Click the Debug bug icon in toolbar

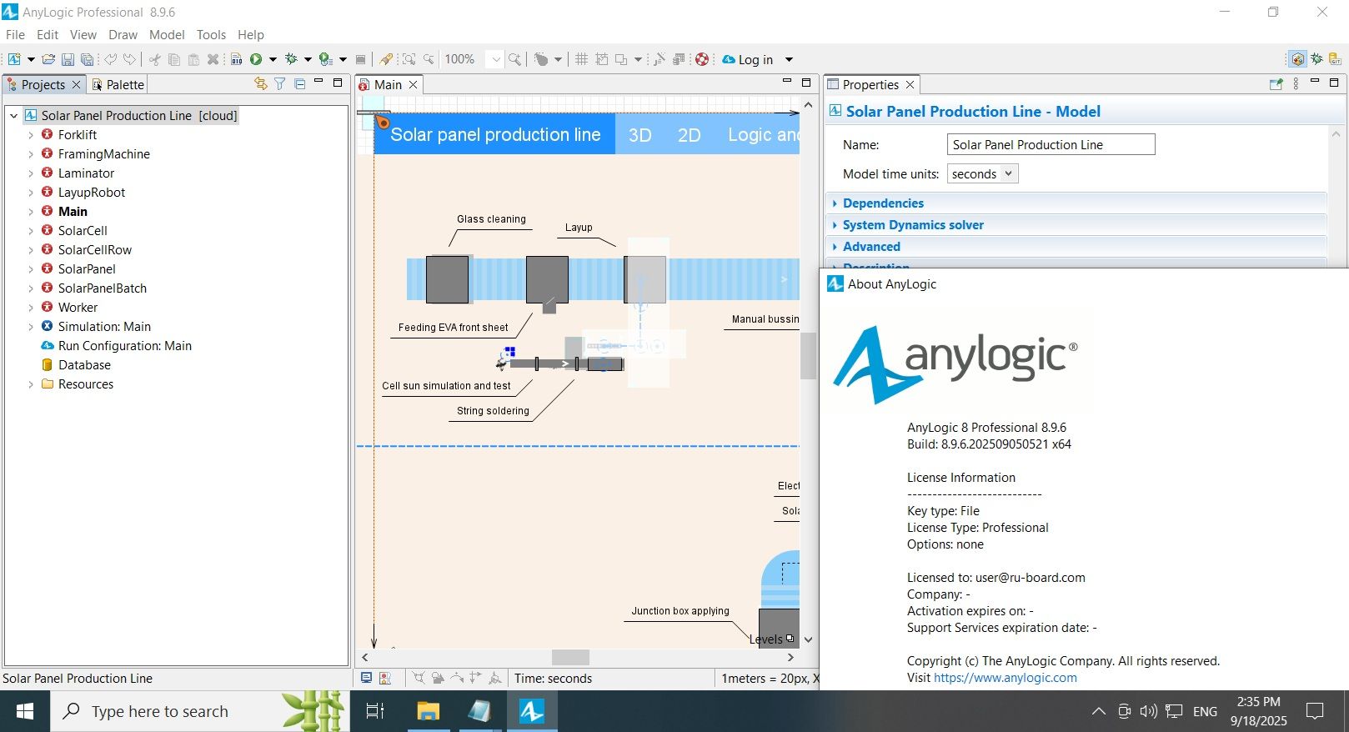click(291, 59)
